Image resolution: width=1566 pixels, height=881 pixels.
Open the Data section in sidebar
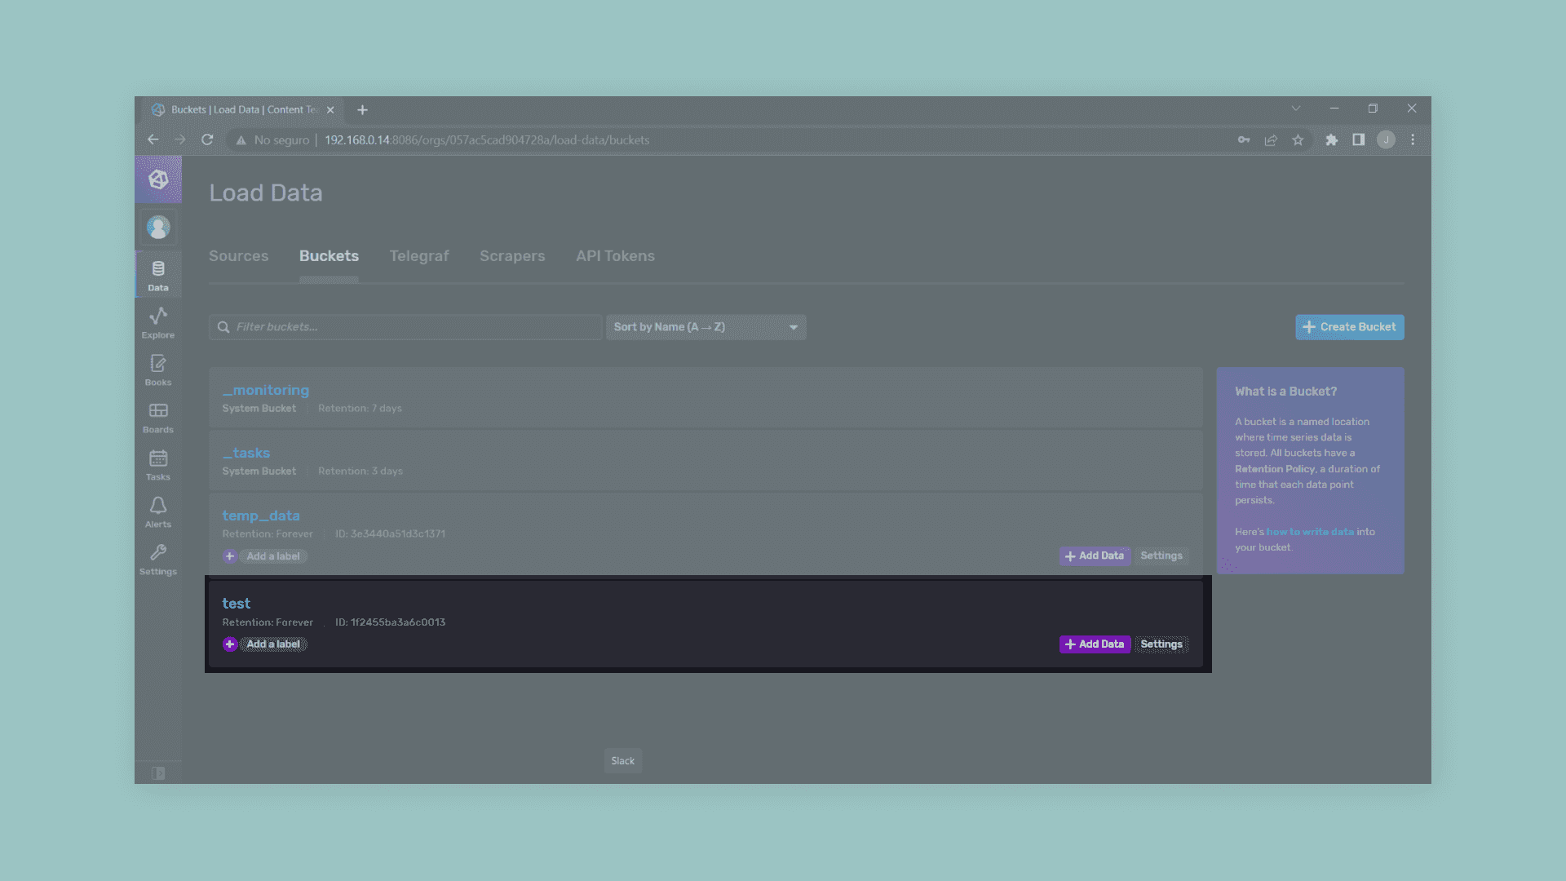coord(158,275)
